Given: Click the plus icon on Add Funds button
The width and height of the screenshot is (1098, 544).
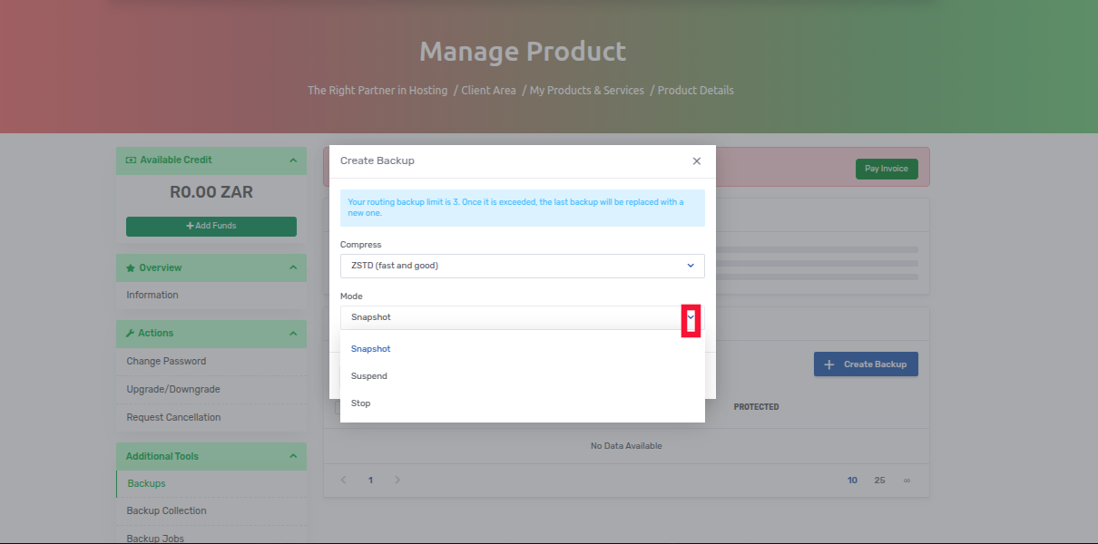Looking at the screenshot, I should point(191,225).
